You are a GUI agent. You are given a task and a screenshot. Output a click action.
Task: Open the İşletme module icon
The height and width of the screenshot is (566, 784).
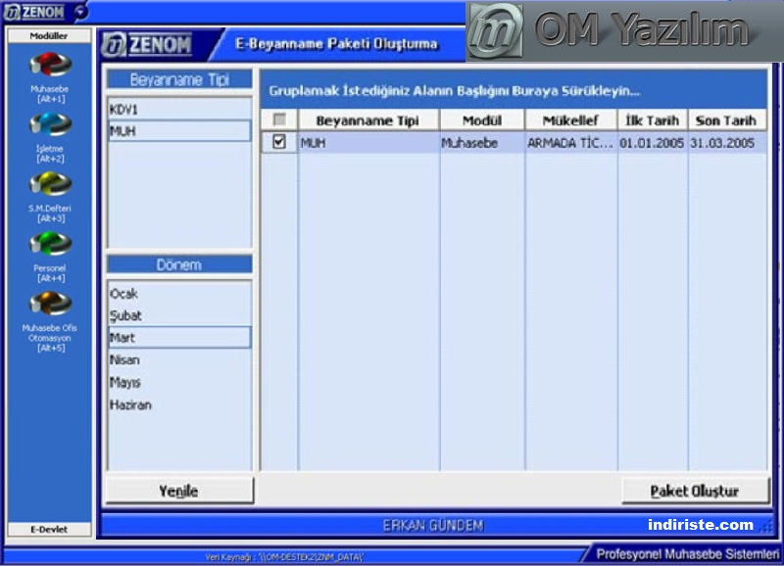50,124
